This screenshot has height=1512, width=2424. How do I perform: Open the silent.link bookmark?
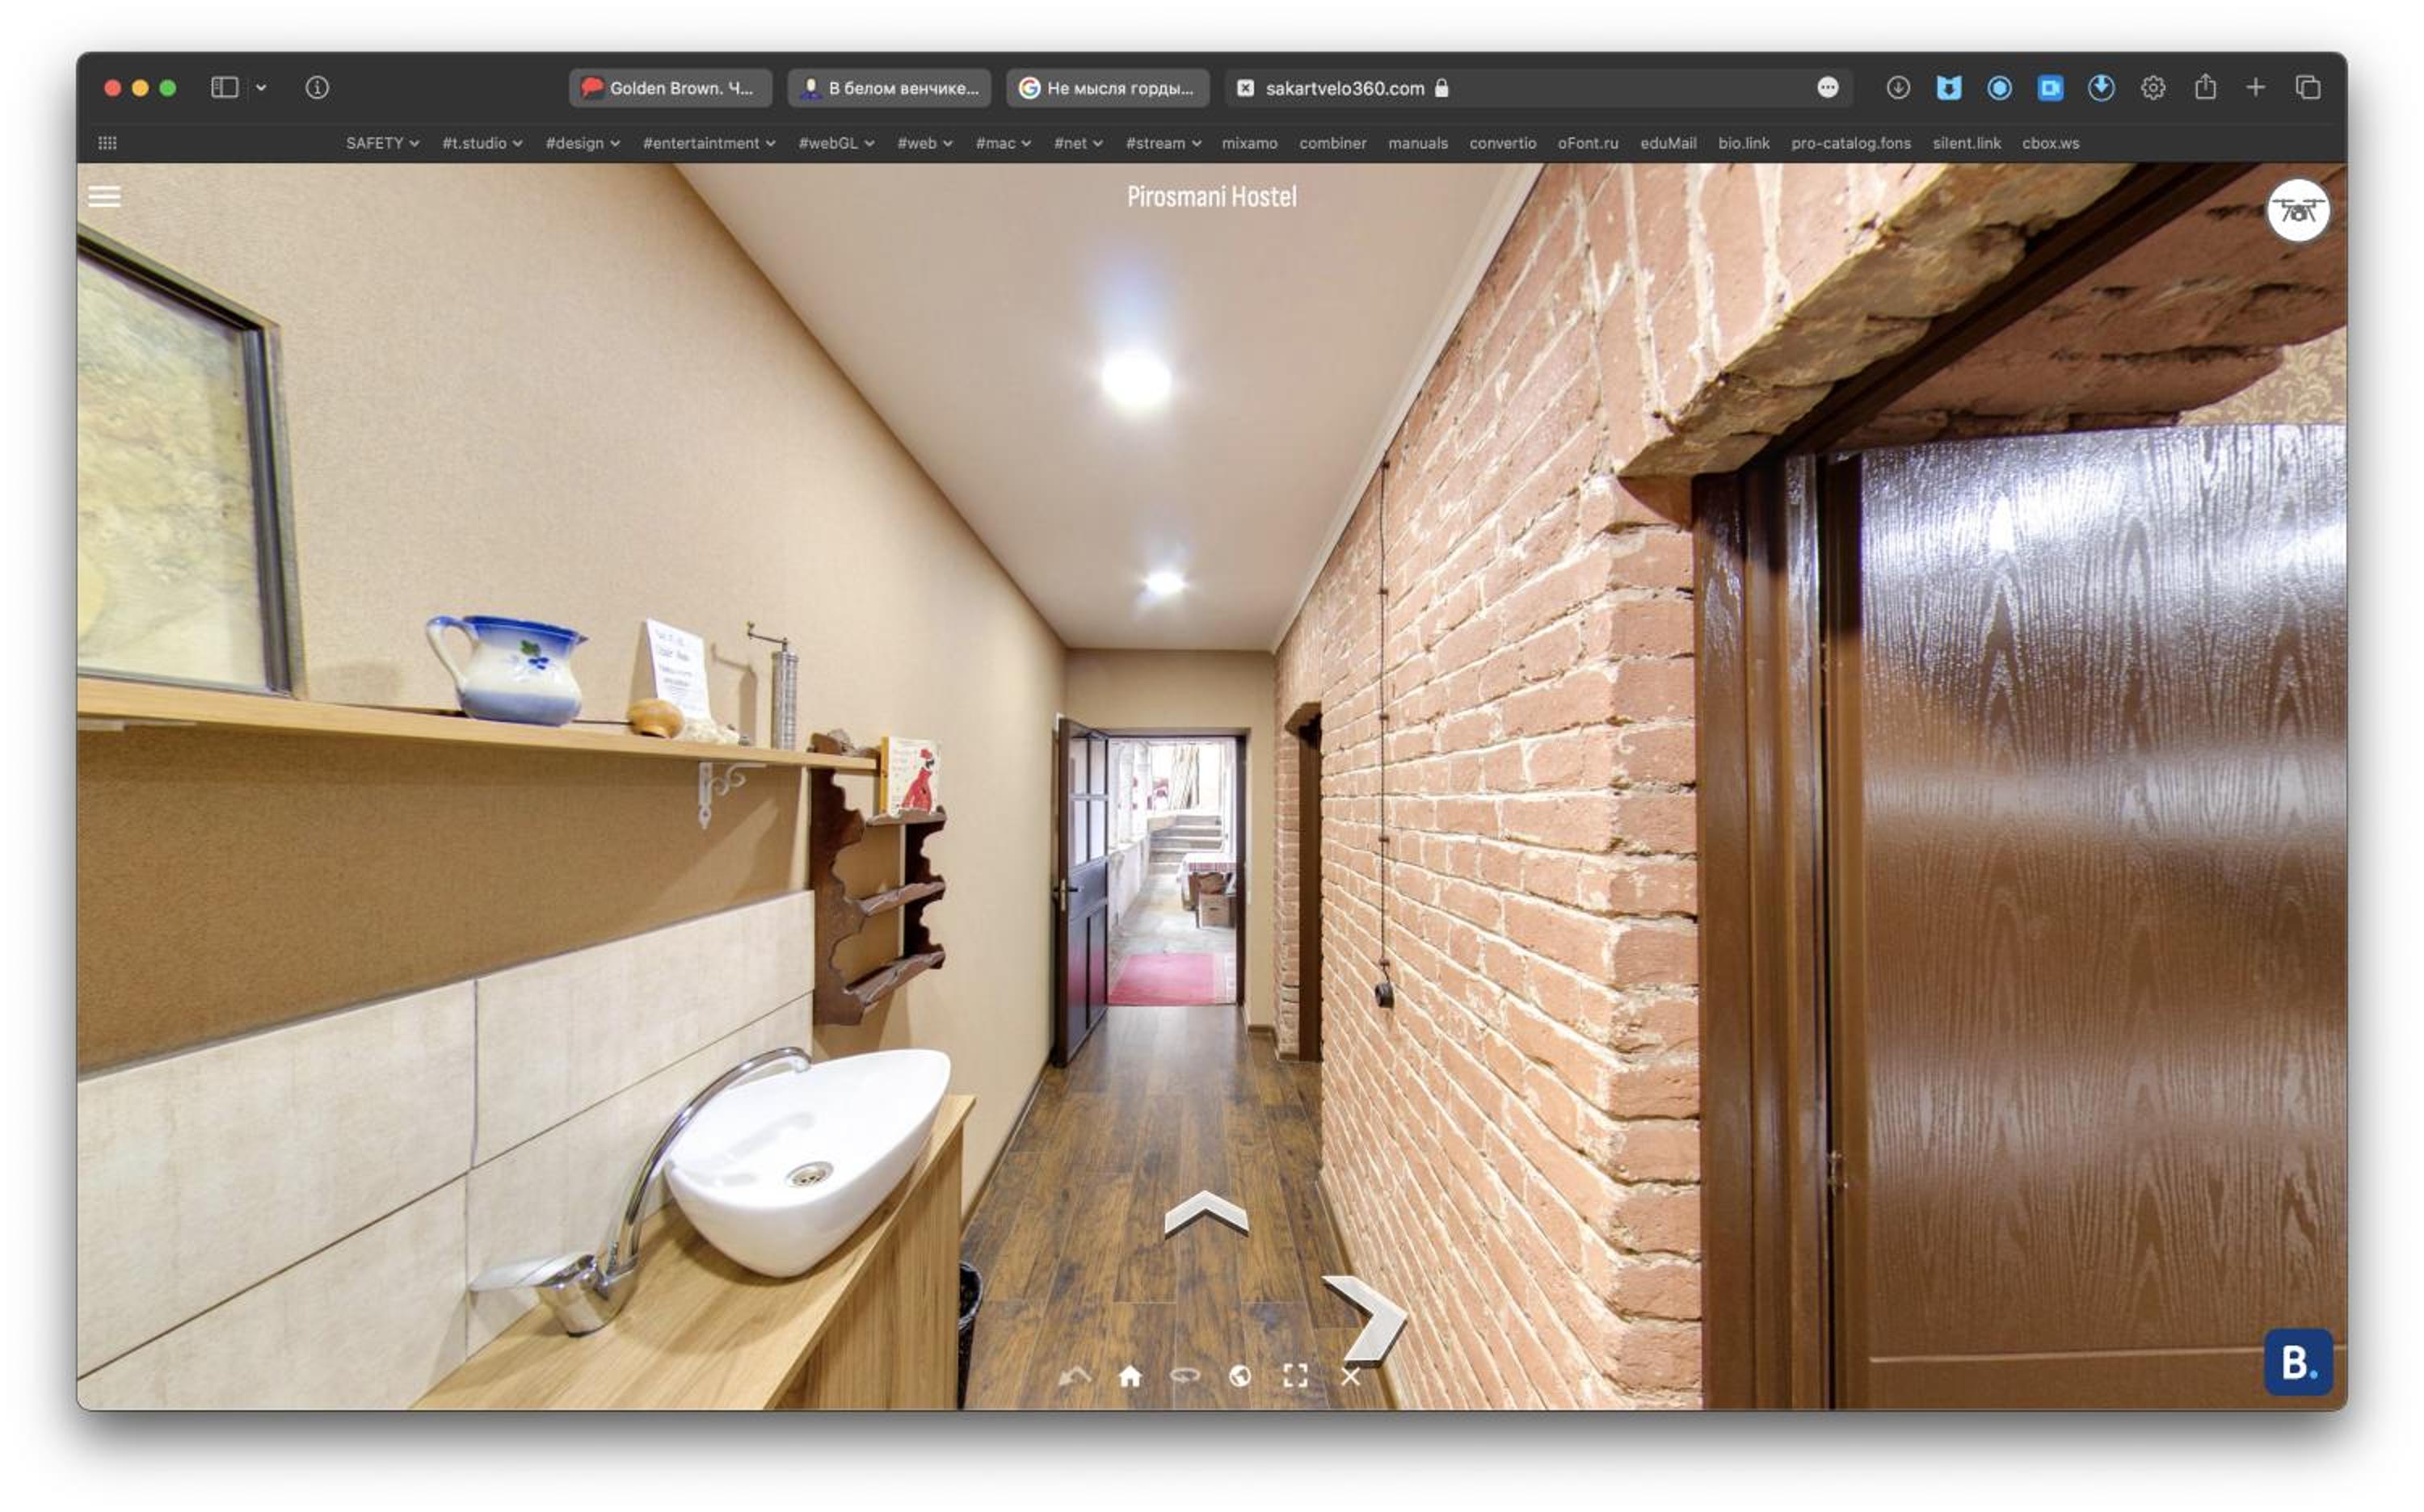pyautogui.click(x=1966, y=143)
